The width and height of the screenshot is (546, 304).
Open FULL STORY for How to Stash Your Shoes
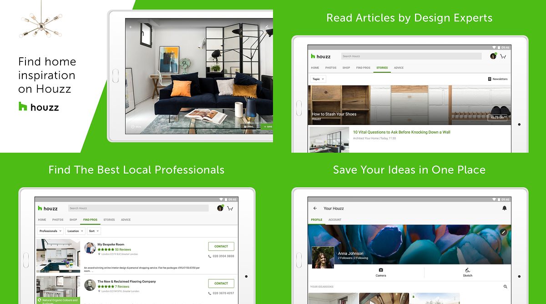pos(497,118)
